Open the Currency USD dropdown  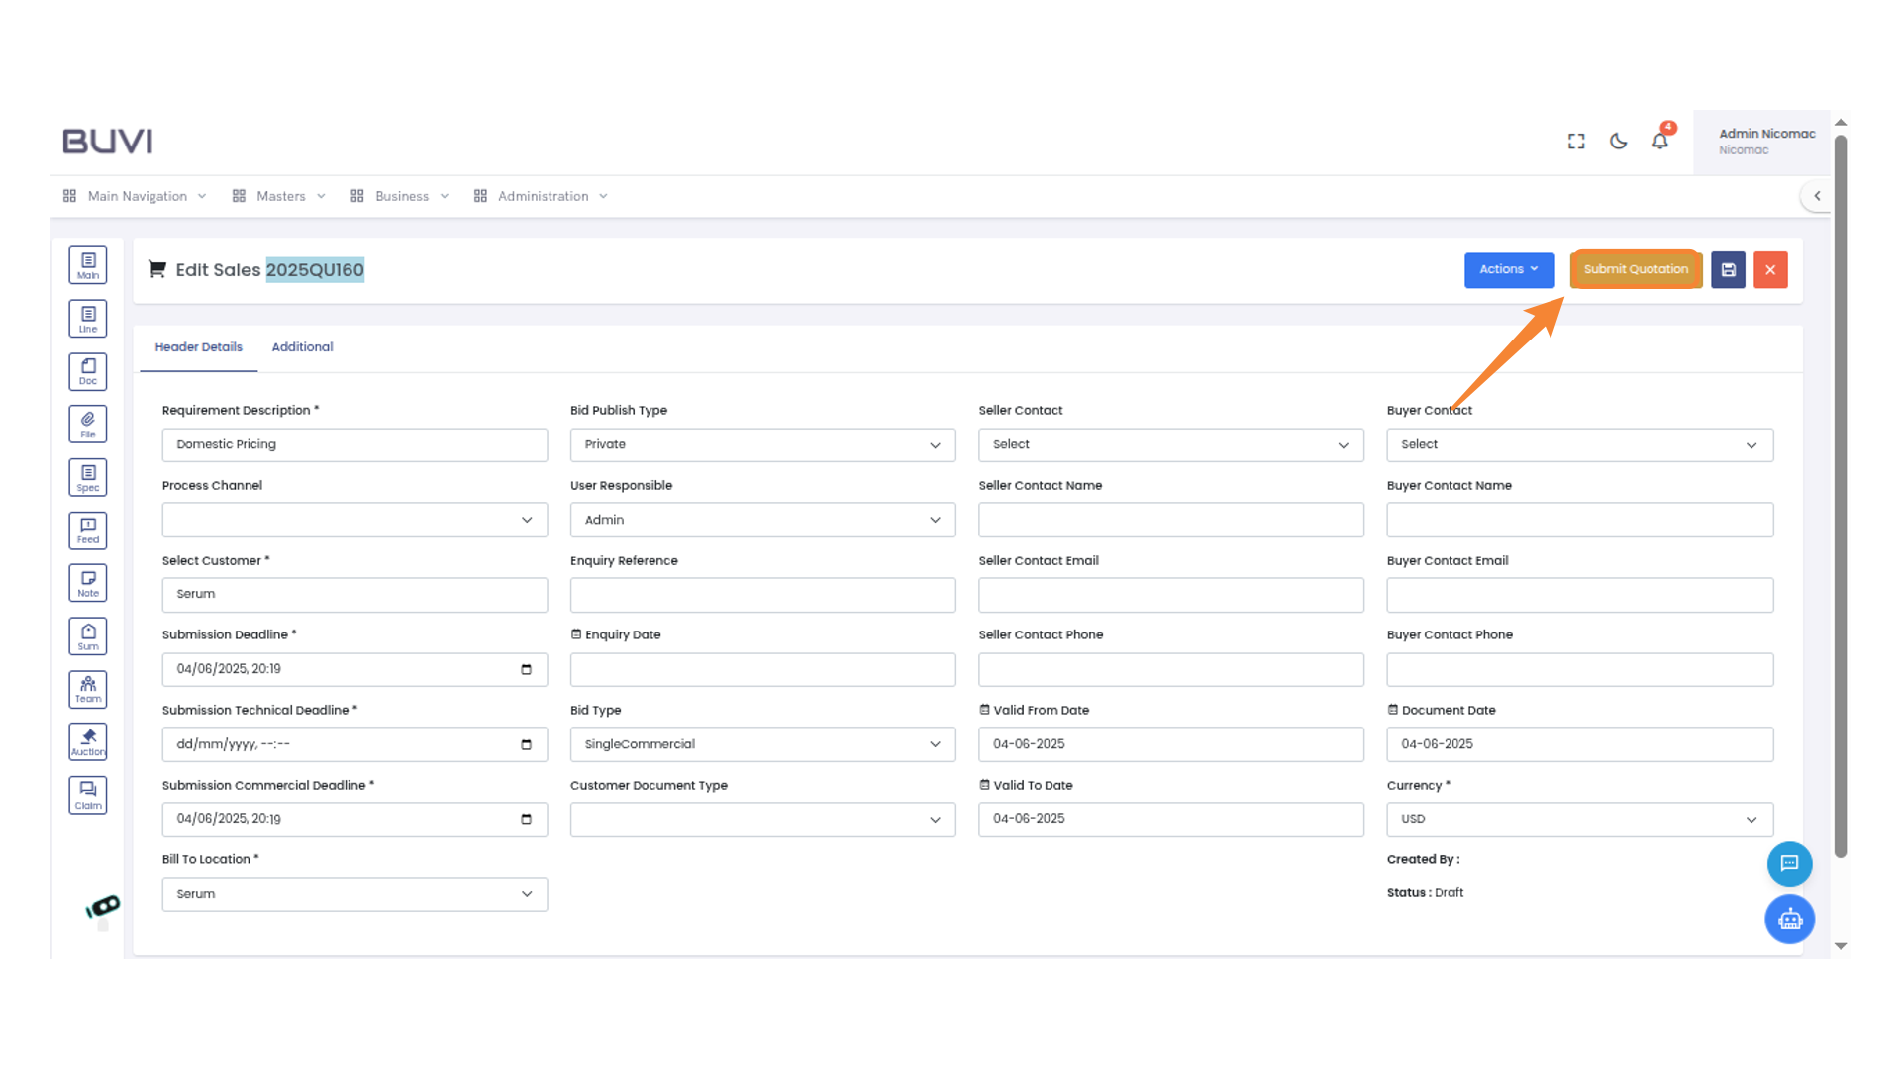coord(1579,820)
